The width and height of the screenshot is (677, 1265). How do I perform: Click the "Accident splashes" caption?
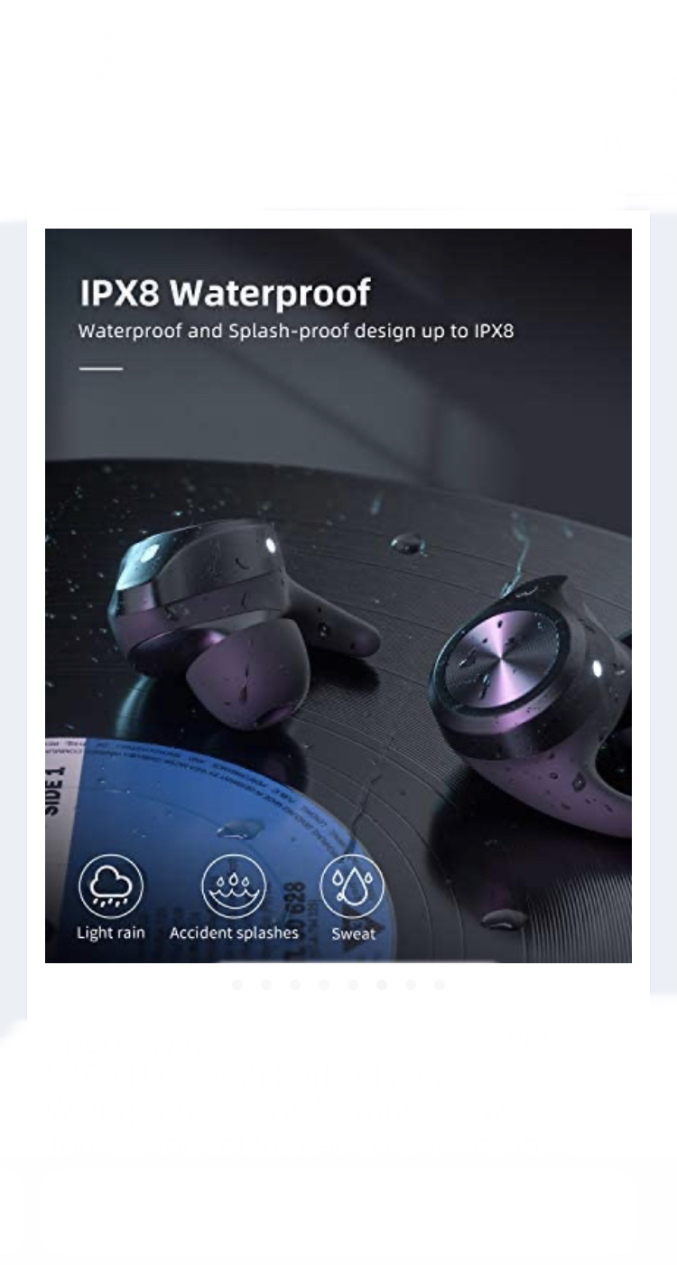234,932
